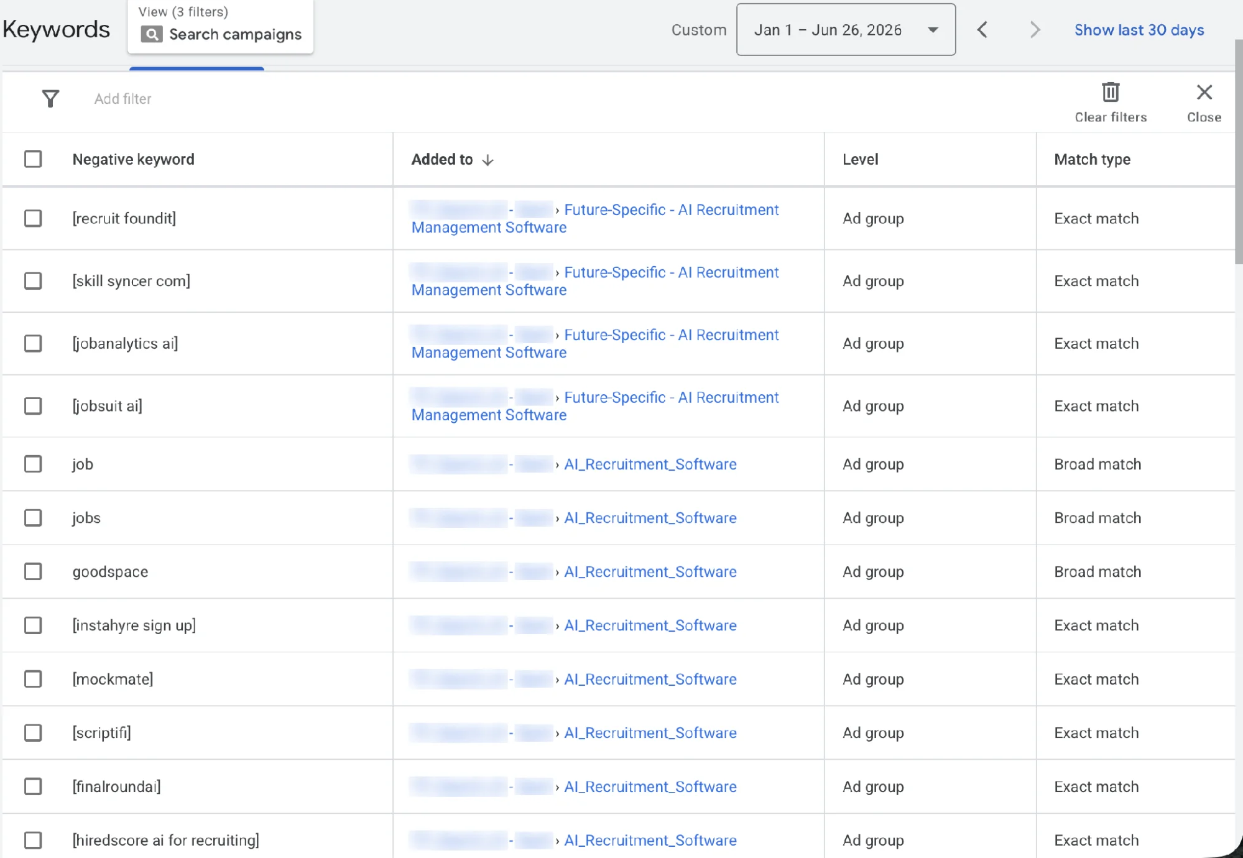Check the goodspace row checkbox
This screenshot has height=858, width=1243.
click(x=33, y=571)
